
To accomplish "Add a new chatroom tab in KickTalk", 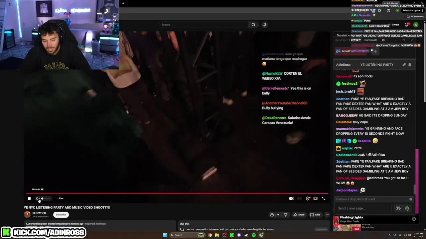I will 375,51.
